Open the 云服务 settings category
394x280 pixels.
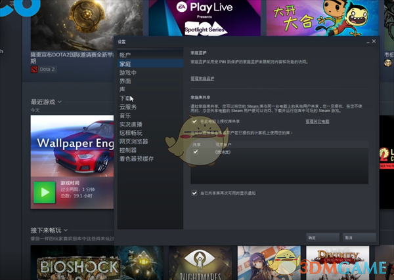coord(150,107)
